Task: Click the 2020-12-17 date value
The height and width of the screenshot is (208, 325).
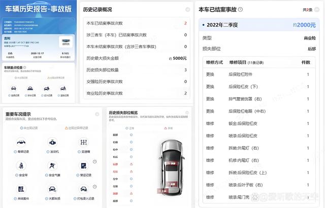Action: [37, 53]
